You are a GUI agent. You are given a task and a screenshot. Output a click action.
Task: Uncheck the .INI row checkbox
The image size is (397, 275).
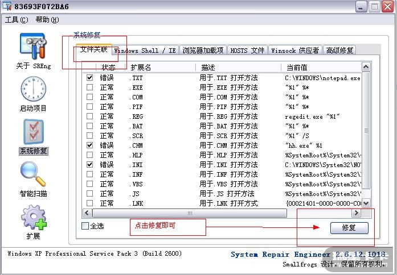(89, 165)
